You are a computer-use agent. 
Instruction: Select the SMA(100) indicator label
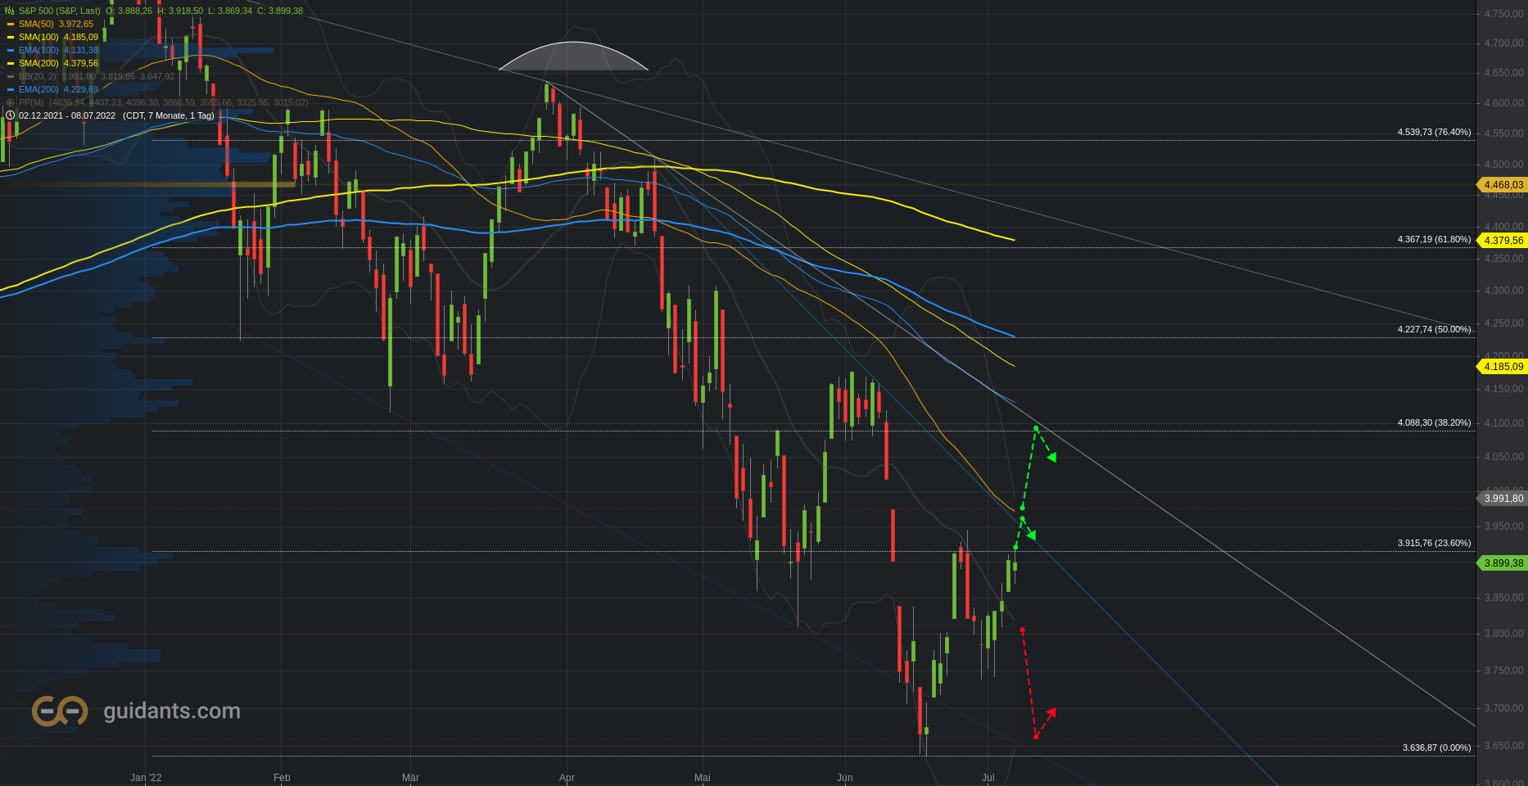pos(38,37)
